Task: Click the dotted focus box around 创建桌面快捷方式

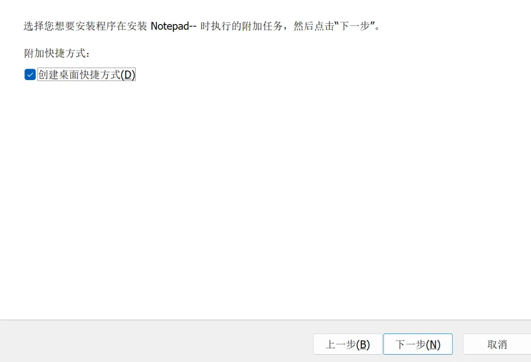Action: (87, 75)
